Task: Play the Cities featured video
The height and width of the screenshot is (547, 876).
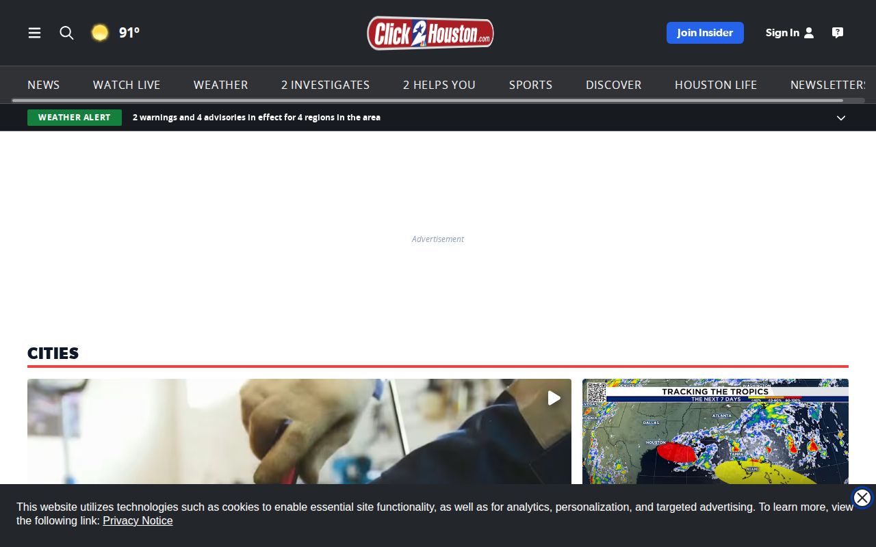Action: [x=554, y=398]
